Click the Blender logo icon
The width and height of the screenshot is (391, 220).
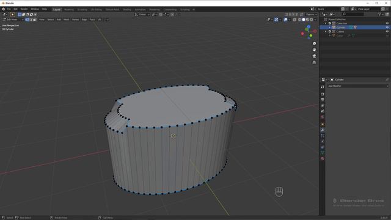(3, 9)
